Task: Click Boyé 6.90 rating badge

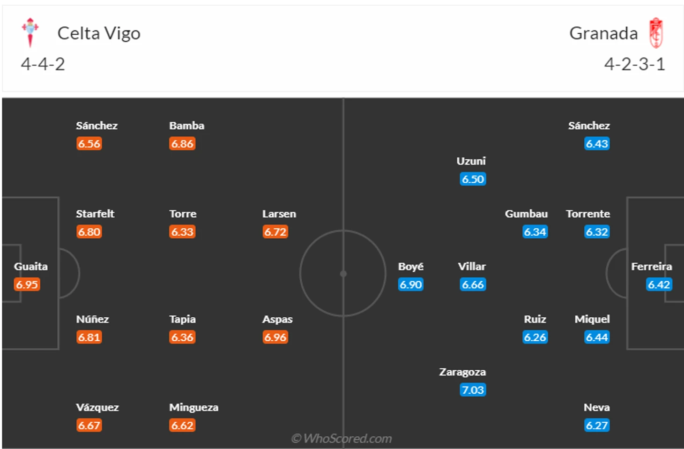Action: coord(411,284)
